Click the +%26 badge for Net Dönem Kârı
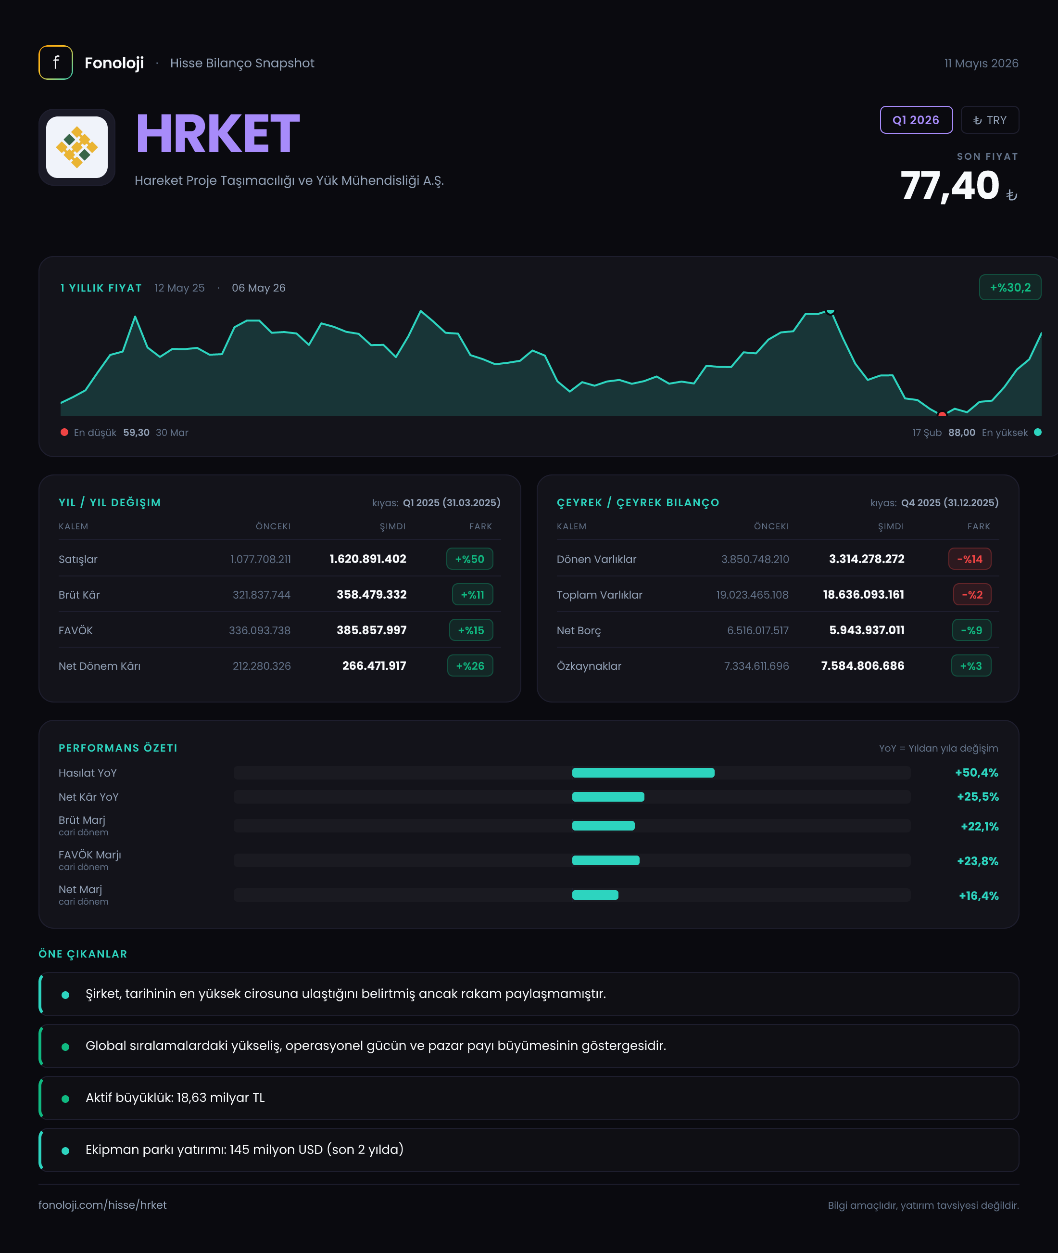 (470, 665)
